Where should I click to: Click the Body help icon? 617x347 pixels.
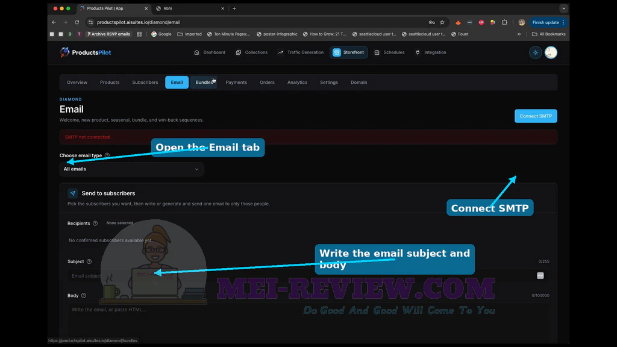83,295
